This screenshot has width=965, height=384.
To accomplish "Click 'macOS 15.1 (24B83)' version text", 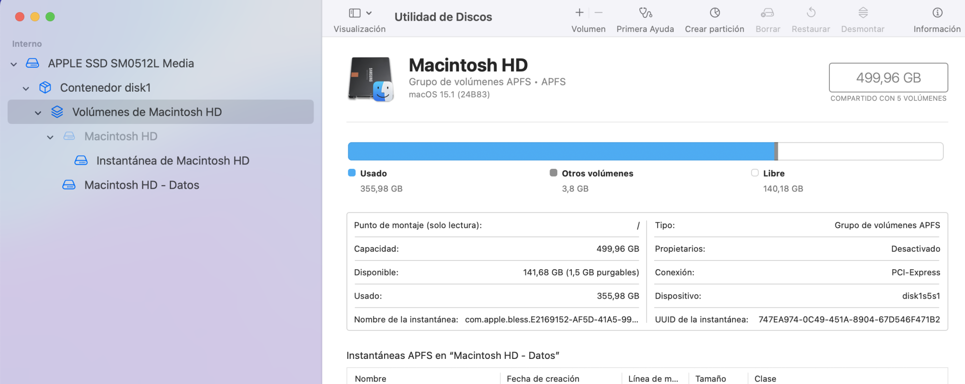I will click(449, 95).
